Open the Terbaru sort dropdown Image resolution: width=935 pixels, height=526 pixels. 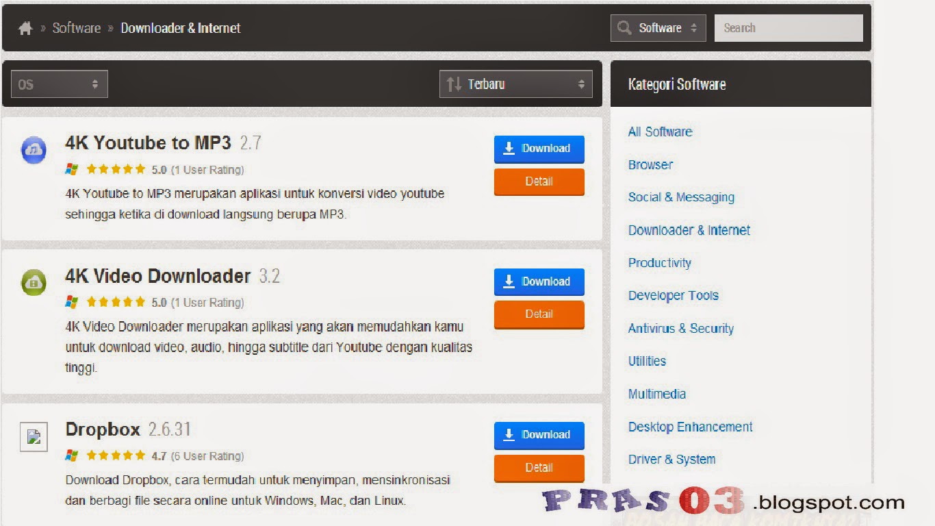pyautogui.click(x=516, y=84)
